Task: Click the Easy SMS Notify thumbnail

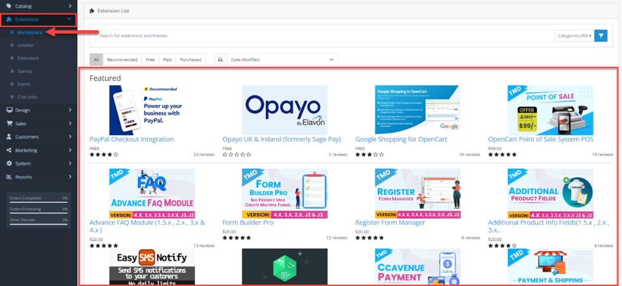Action: pyautogui.click(x=152, y=267)
